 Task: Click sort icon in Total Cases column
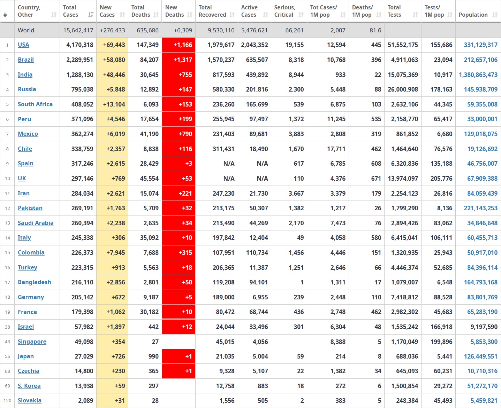[91, 15]
